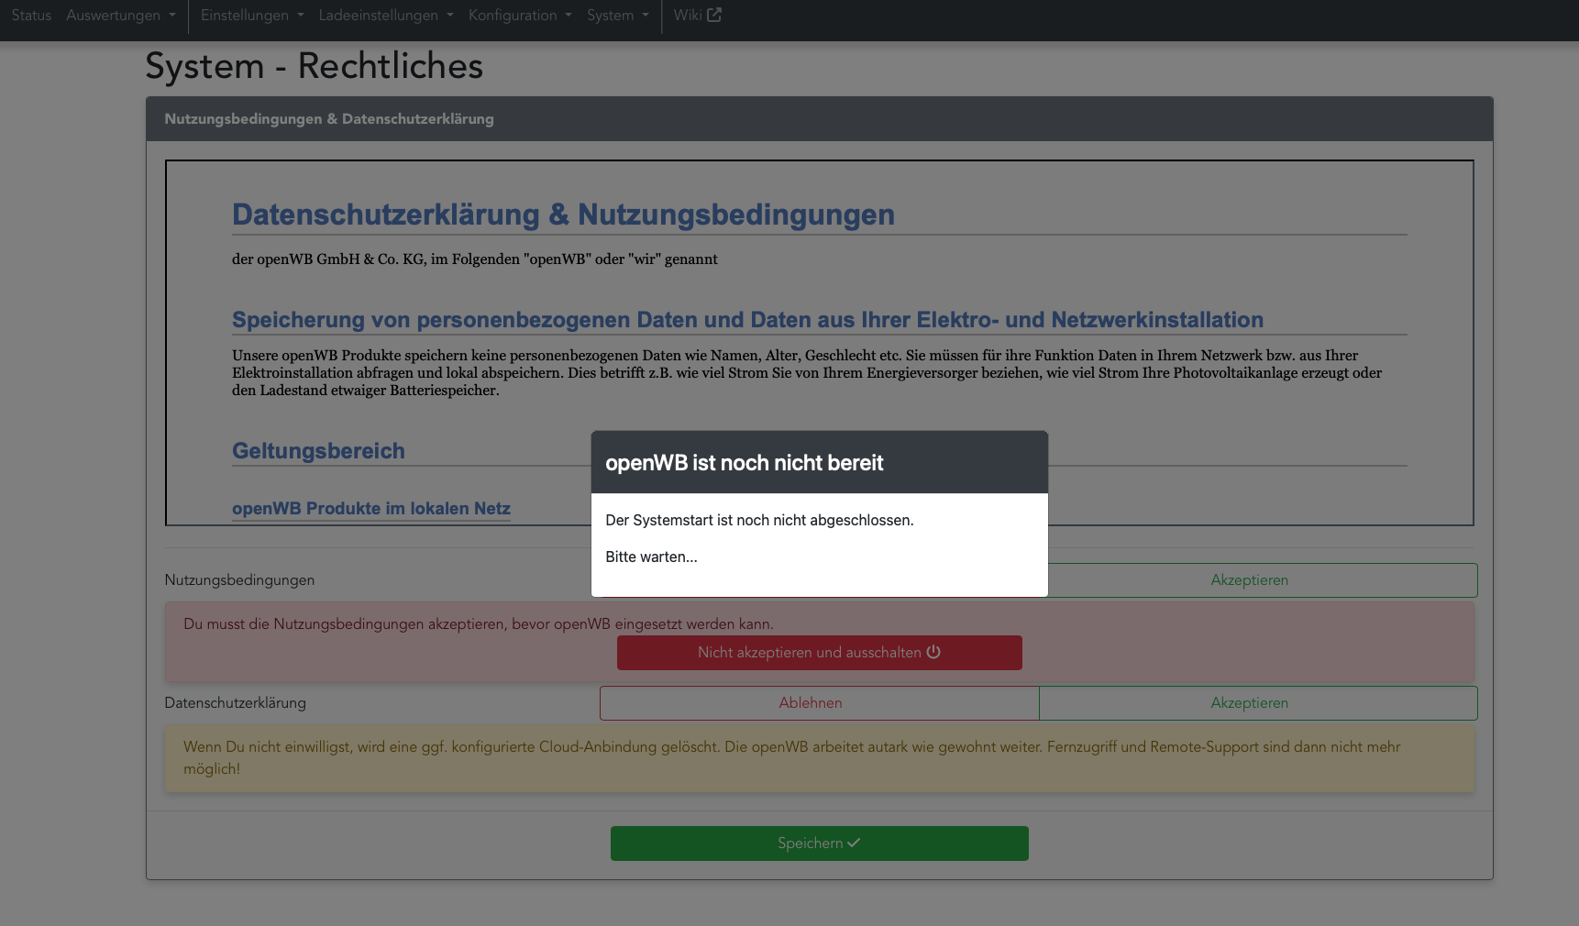Click the card header 'Nutzungsbedingungen & Datenschutzerklärung'
1579x926 pixels.
[x=820, y=119]
